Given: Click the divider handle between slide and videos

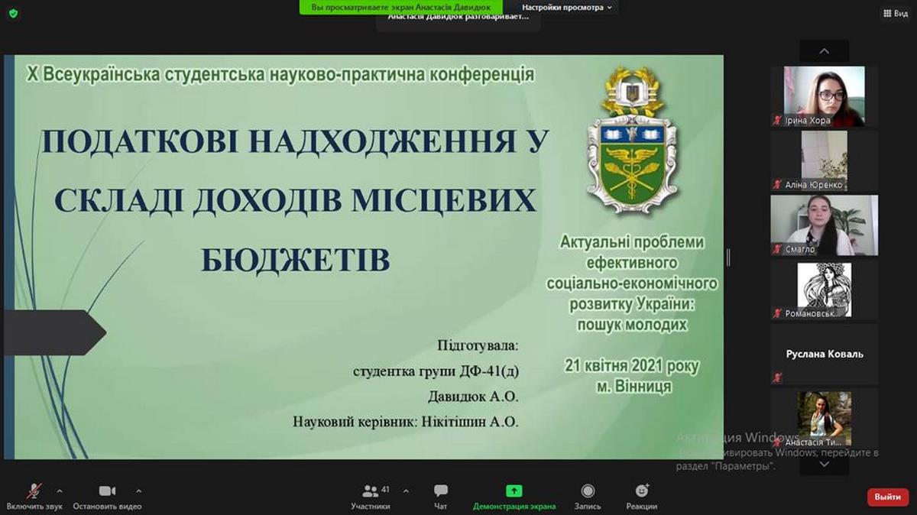Looking at the screenshot, I should pyautogui.click(x=728, y=257).
